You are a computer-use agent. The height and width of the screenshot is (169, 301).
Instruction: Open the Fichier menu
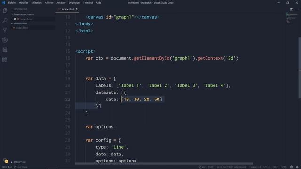(x=12, y=3)
